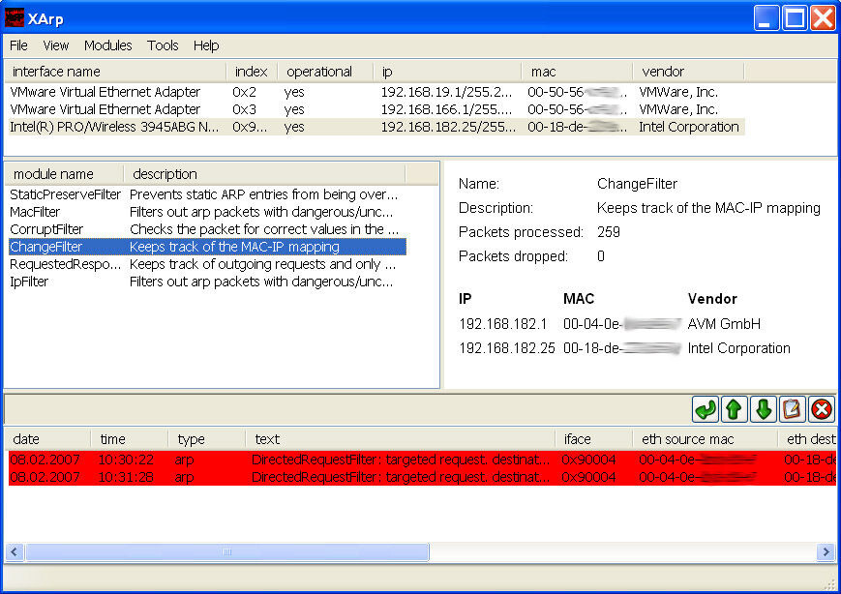Click the green down arrow icon
This screenshot has width=841, height=594.
(x=764, y=409)
